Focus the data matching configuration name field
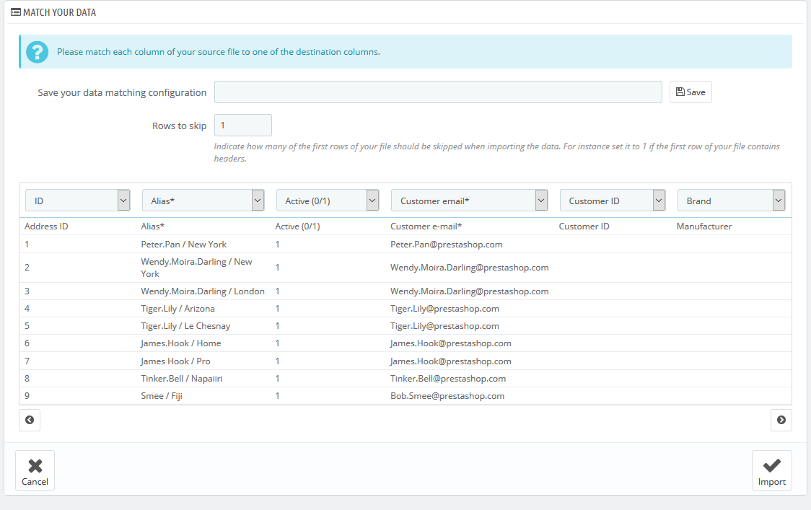Image resolution: width=811 pixels, height=510 pixels. 438,92
